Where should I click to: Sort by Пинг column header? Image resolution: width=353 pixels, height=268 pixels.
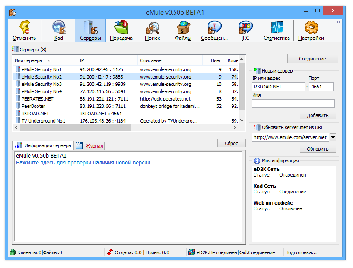coord(213,60)
